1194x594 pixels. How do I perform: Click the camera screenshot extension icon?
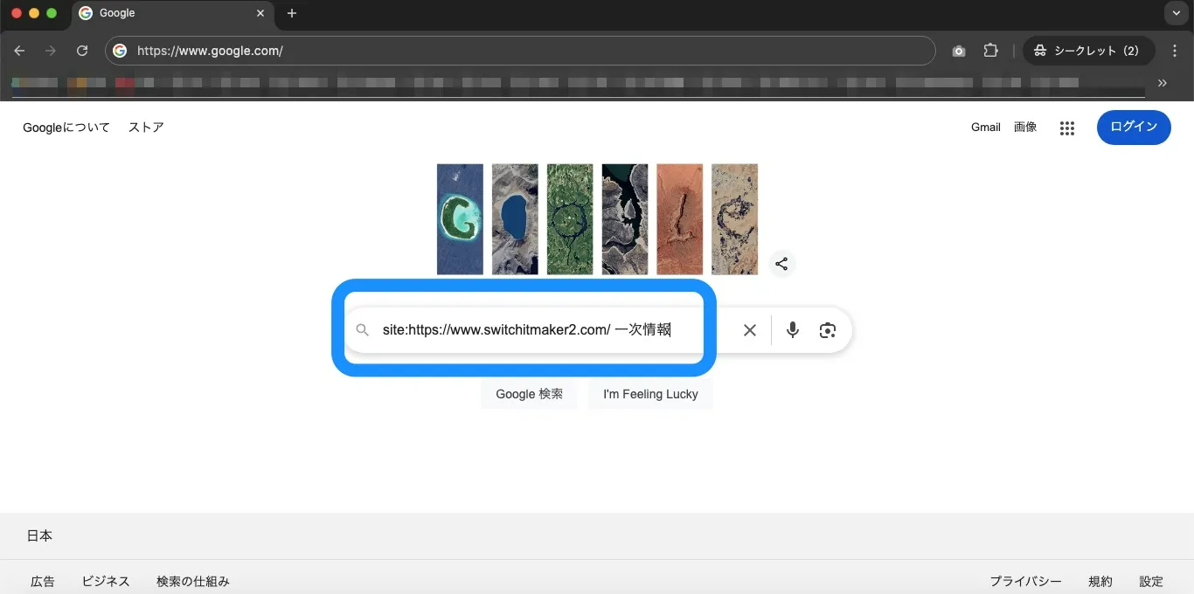coord(959,51)
